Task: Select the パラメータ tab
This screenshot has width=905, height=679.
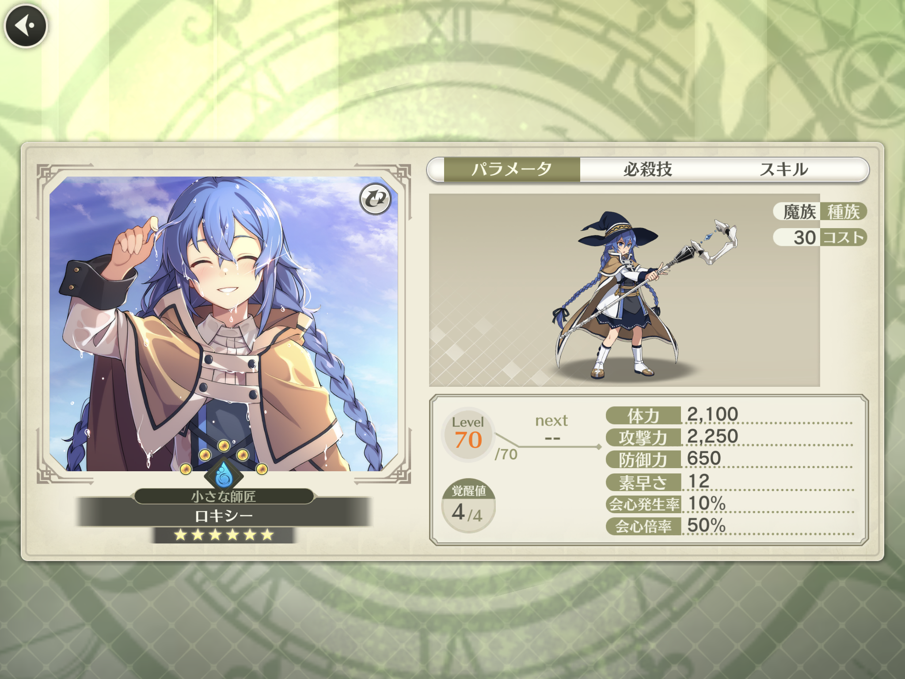Action: tap(512, 169)
